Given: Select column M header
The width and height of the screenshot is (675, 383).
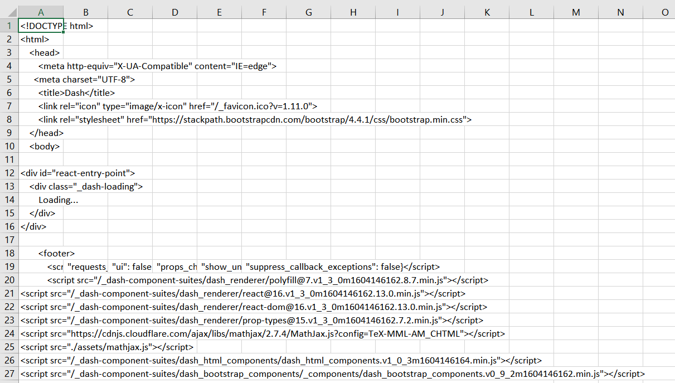Looking at the screenshot, I should pos(576,12).
